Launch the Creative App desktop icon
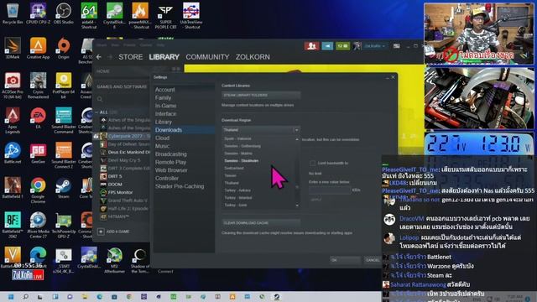 pyautogui.click(x=38, y=48)
